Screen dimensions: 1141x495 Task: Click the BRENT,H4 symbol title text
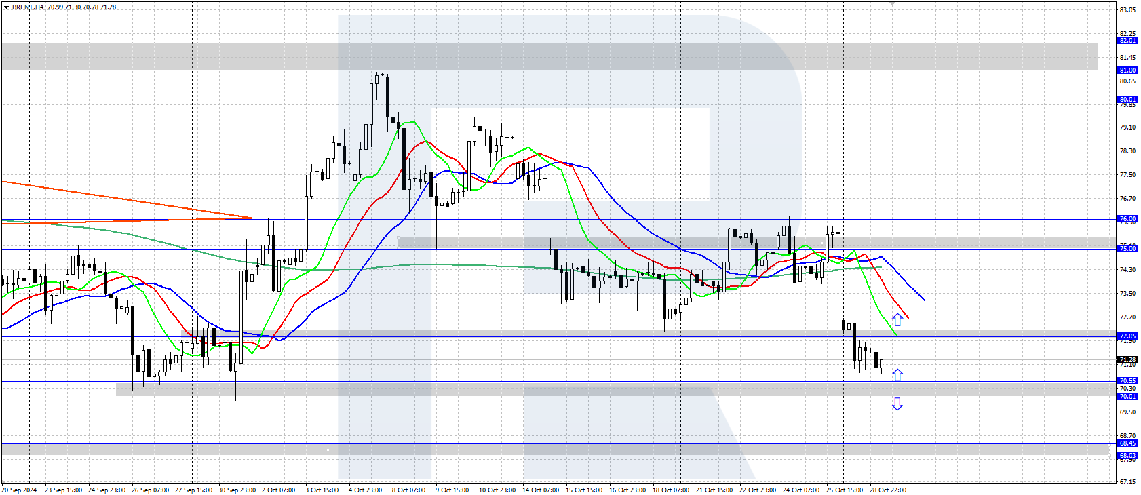(x=28, y=7)
